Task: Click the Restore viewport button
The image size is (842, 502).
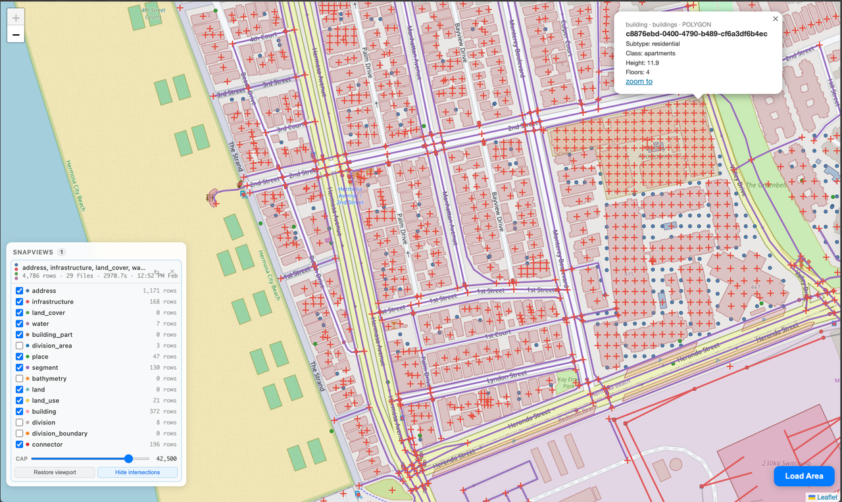Action: tap(55, 472)
